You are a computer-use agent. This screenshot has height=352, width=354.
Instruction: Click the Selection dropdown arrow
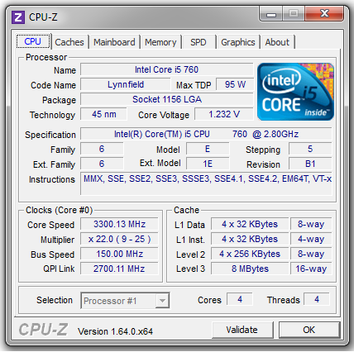pos(162,301)
